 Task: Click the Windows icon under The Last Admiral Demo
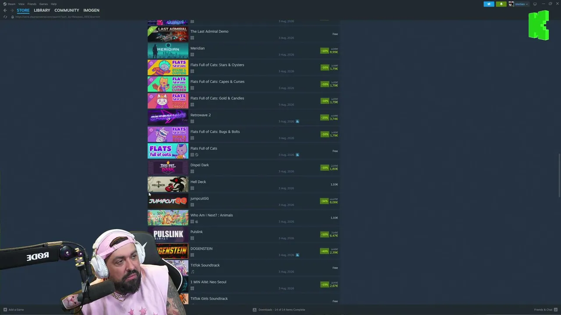point(192,38)
